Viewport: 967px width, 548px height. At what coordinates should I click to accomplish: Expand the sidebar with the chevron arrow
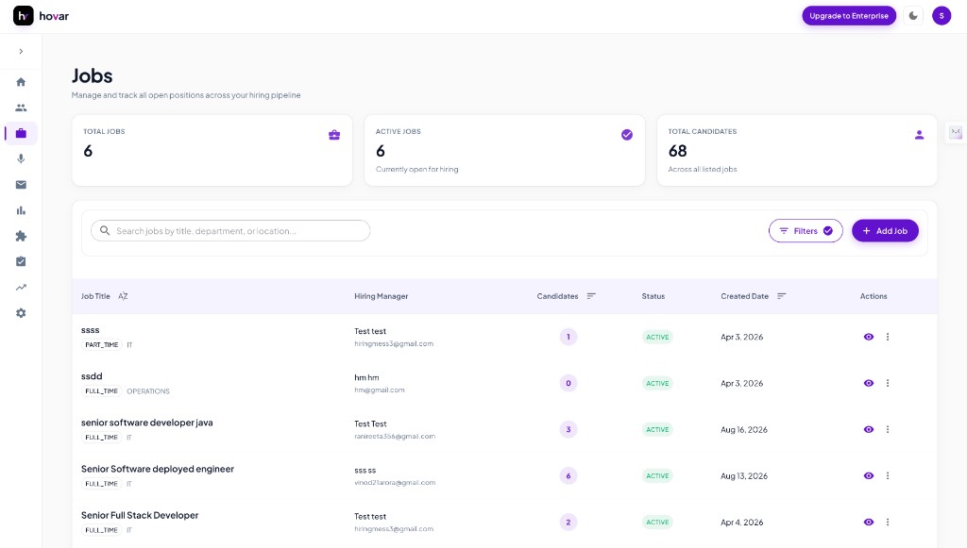[21, 51]
